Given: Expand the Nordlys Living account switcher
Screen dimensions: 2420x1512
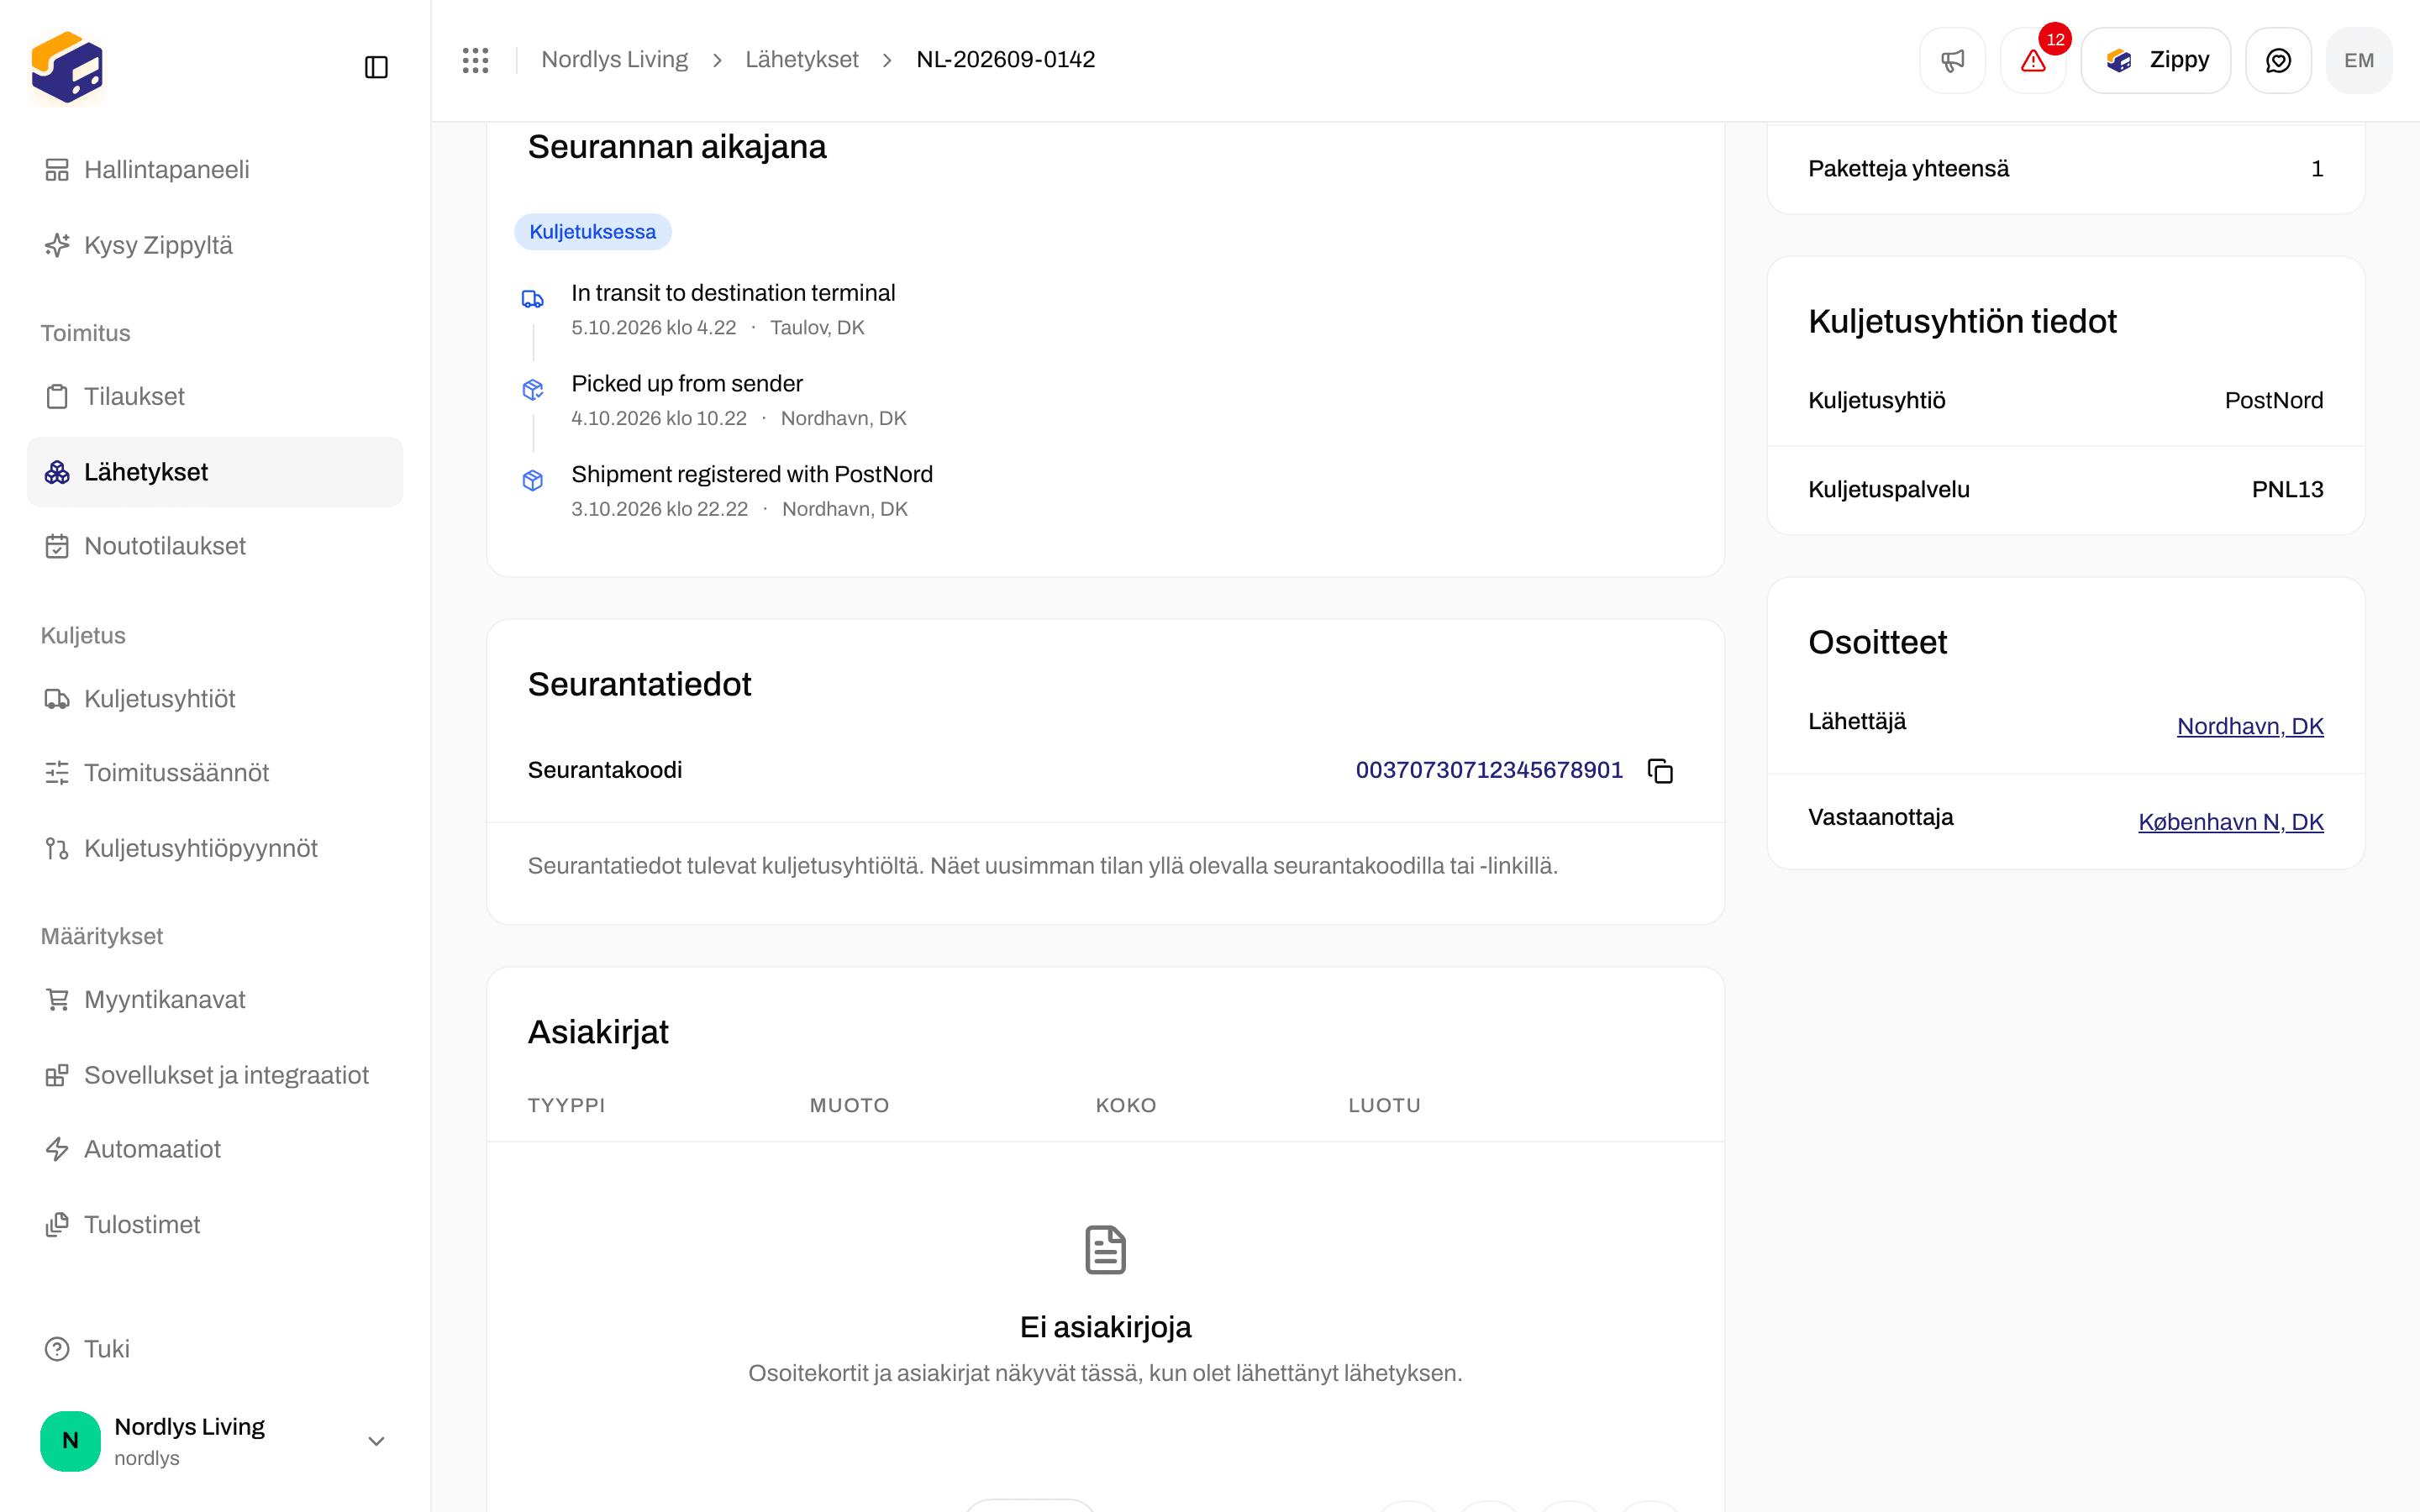Looking at the screenshot, I should coord(215,1441).
